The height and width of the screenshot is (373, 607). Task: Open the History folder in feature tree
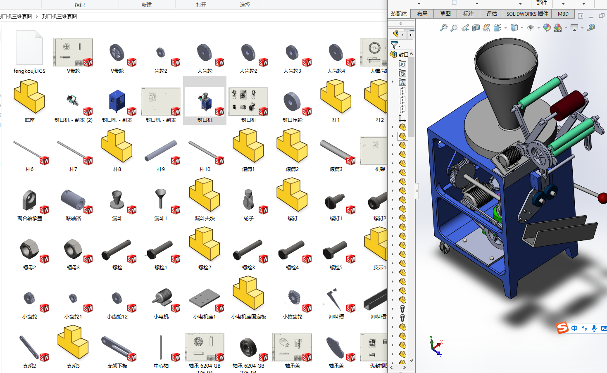tap(402, 64)
